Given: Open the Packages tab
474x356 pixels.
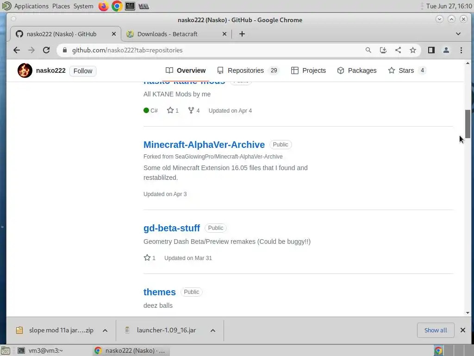Looking at the screenshot, I should click(x=357, y=70).
